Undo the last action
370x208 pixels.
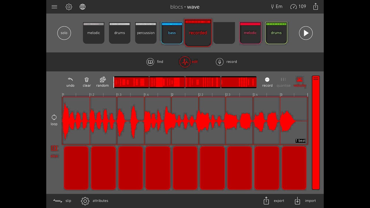click(x=70, y=82)
